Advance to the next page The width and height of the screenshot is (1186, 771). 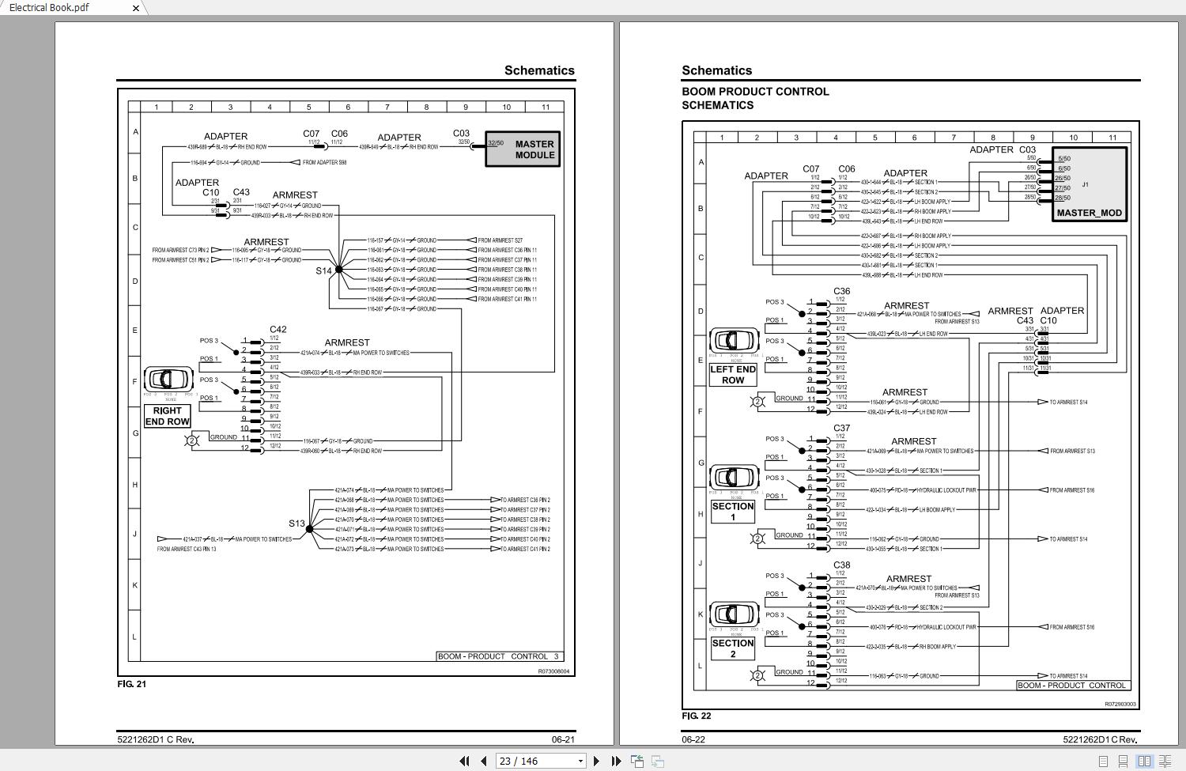coord(597,761)
